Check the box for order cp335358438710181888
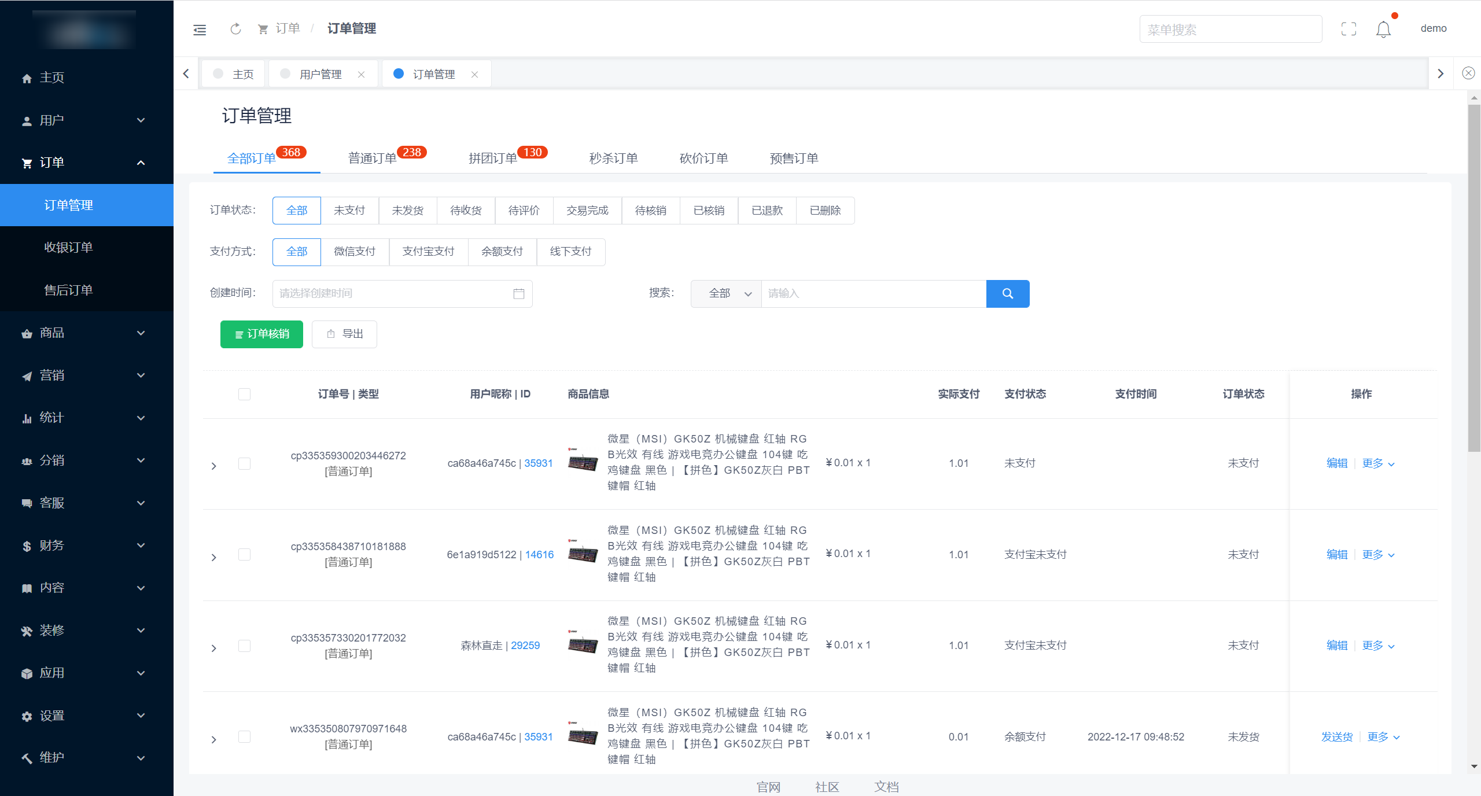Image resolution: width=1481 pixels, height=796 pixels. (x=244, y=554)
